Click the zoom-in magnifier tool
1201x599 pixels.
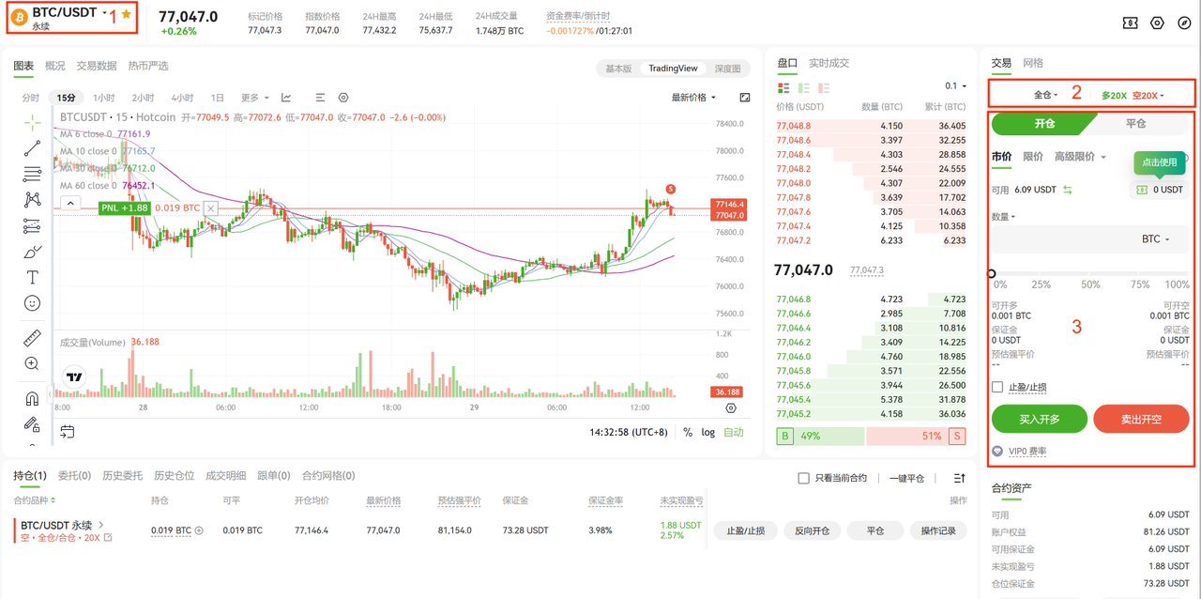[32, 363]
